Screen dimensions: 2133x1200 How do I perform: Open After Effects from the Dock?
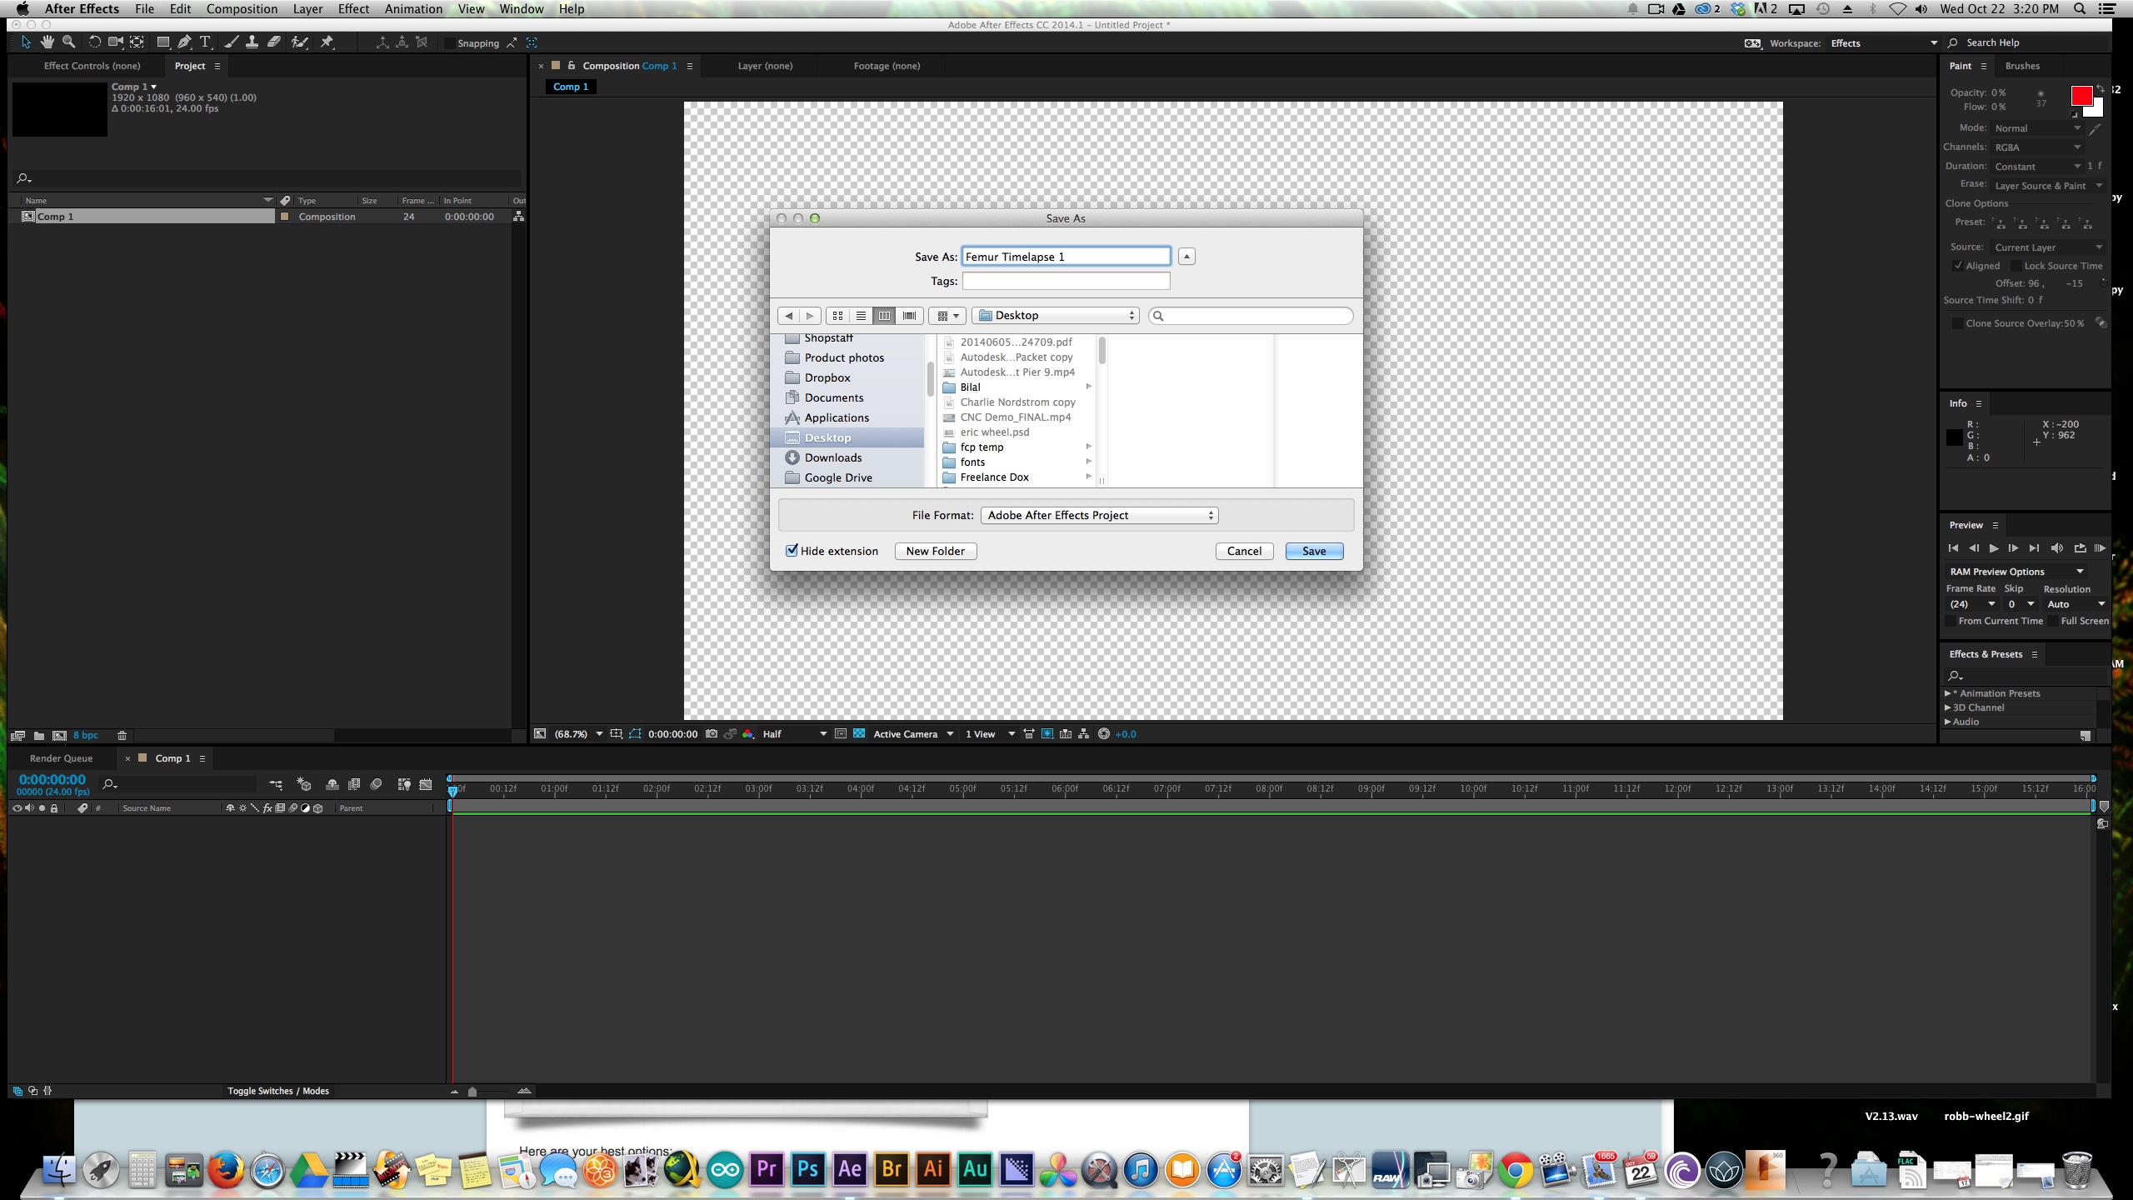[x=849, y=1169]
